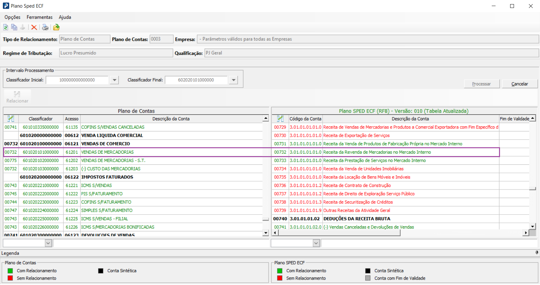The image size is (540, 285).
Task: Click the copy documents toolbar icon
Action: click(x=14, y=27)
